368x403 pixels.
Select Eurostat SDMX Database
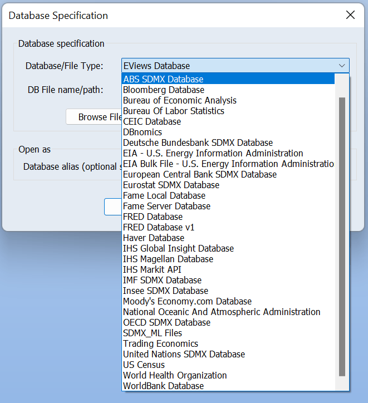[171, 185]
